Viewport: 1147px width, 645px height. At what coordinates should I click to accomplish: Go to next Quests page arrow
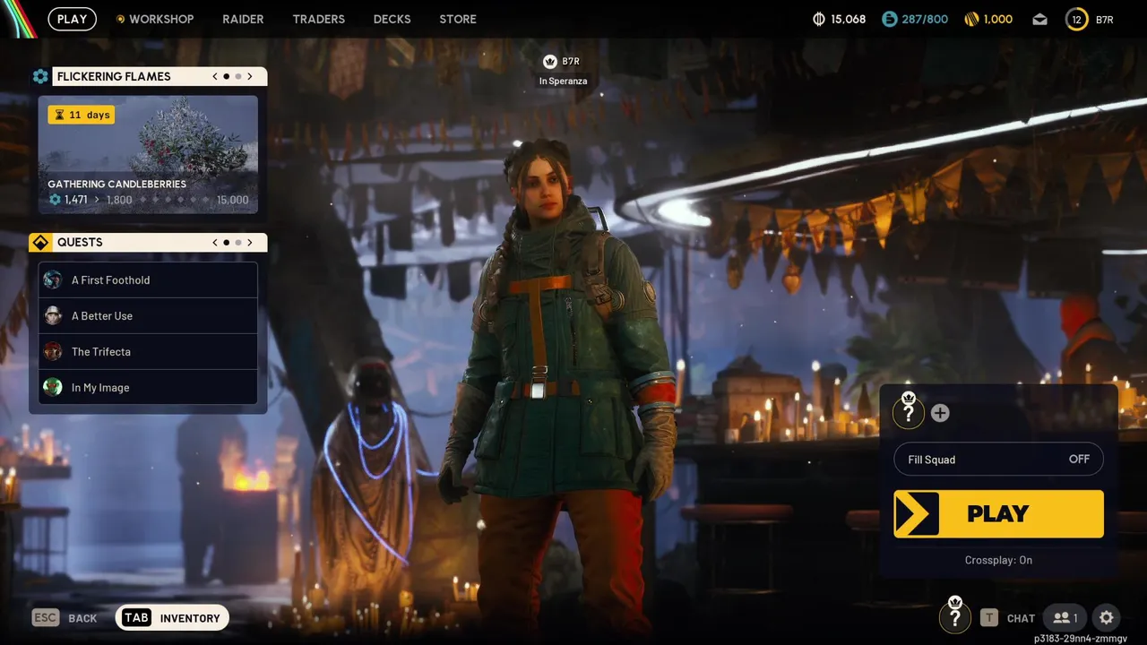(250, 242)
